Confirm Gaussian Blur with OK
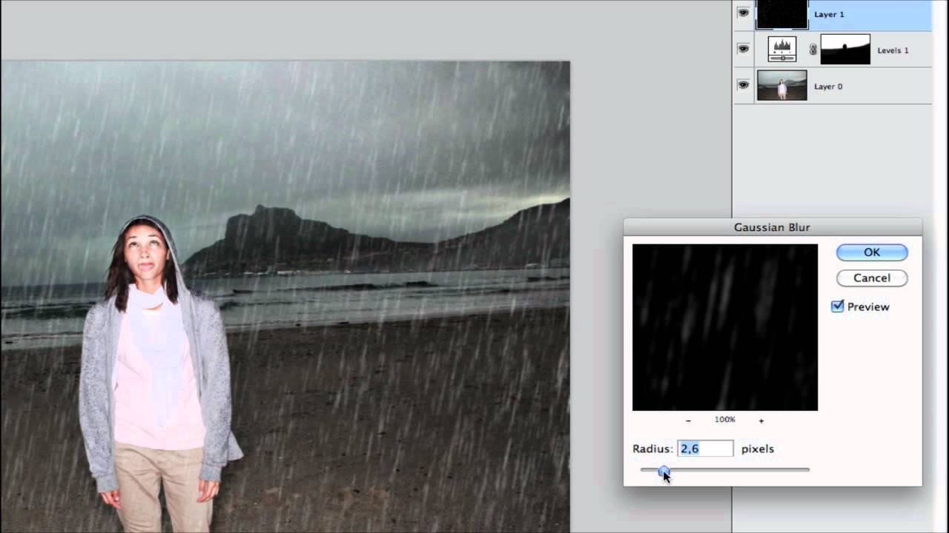The width and height of the screenshot is (949, 533). point(872,252)
